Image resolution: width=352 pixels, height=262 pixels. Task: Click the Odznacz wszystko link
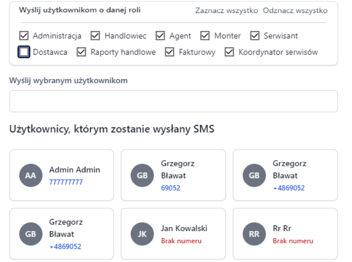pos(295,11)
